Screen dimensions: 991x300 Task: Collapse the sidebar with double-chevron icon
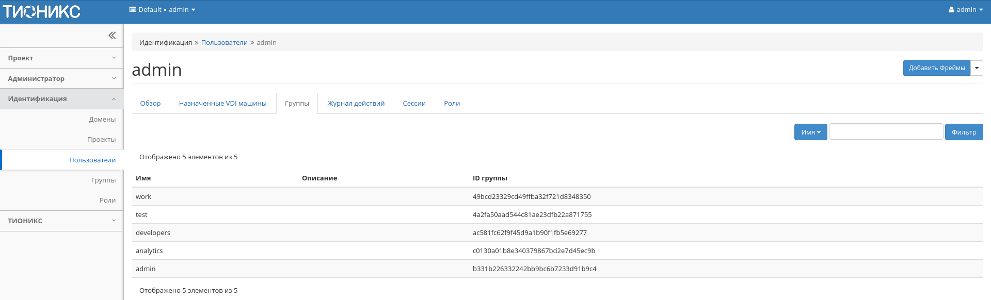[x=112, y=36]
